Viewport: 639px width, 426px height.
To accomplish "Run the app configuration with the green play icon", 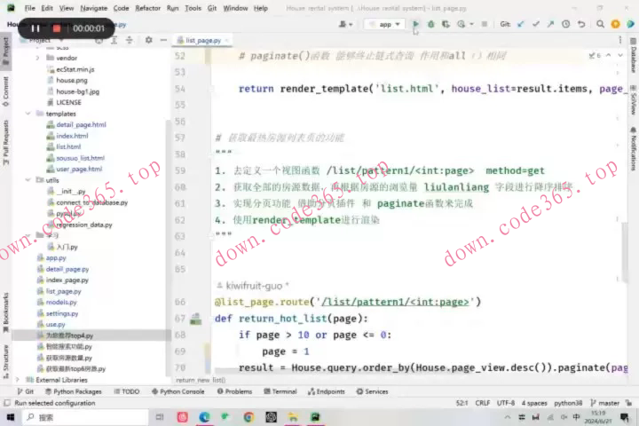I will (x=415, y=24).
